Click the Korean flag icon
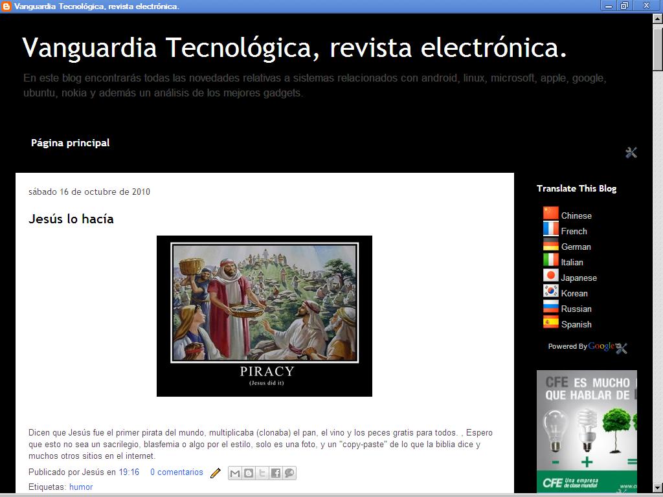 [550, 291]
